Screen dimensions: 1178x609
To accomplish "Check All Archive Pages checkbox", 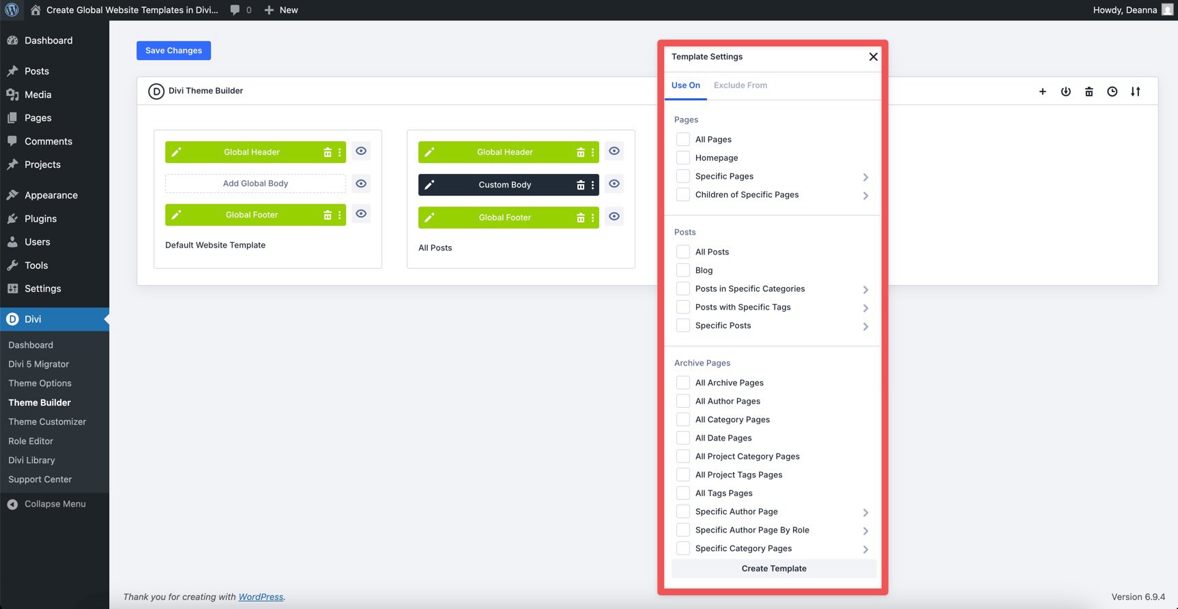I will pyautogui.click(x=683, y=383).
